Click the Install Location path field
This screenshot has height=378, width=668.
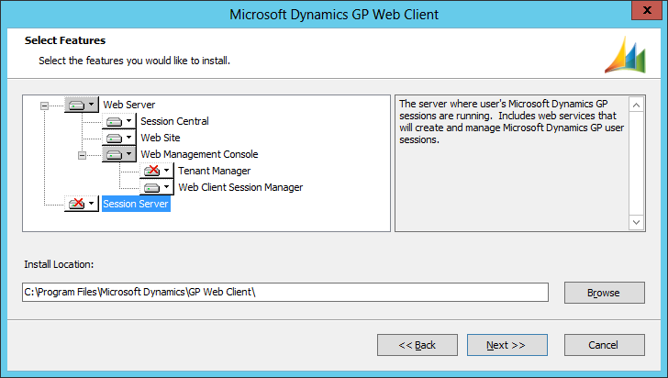click(x=285, y=293)
